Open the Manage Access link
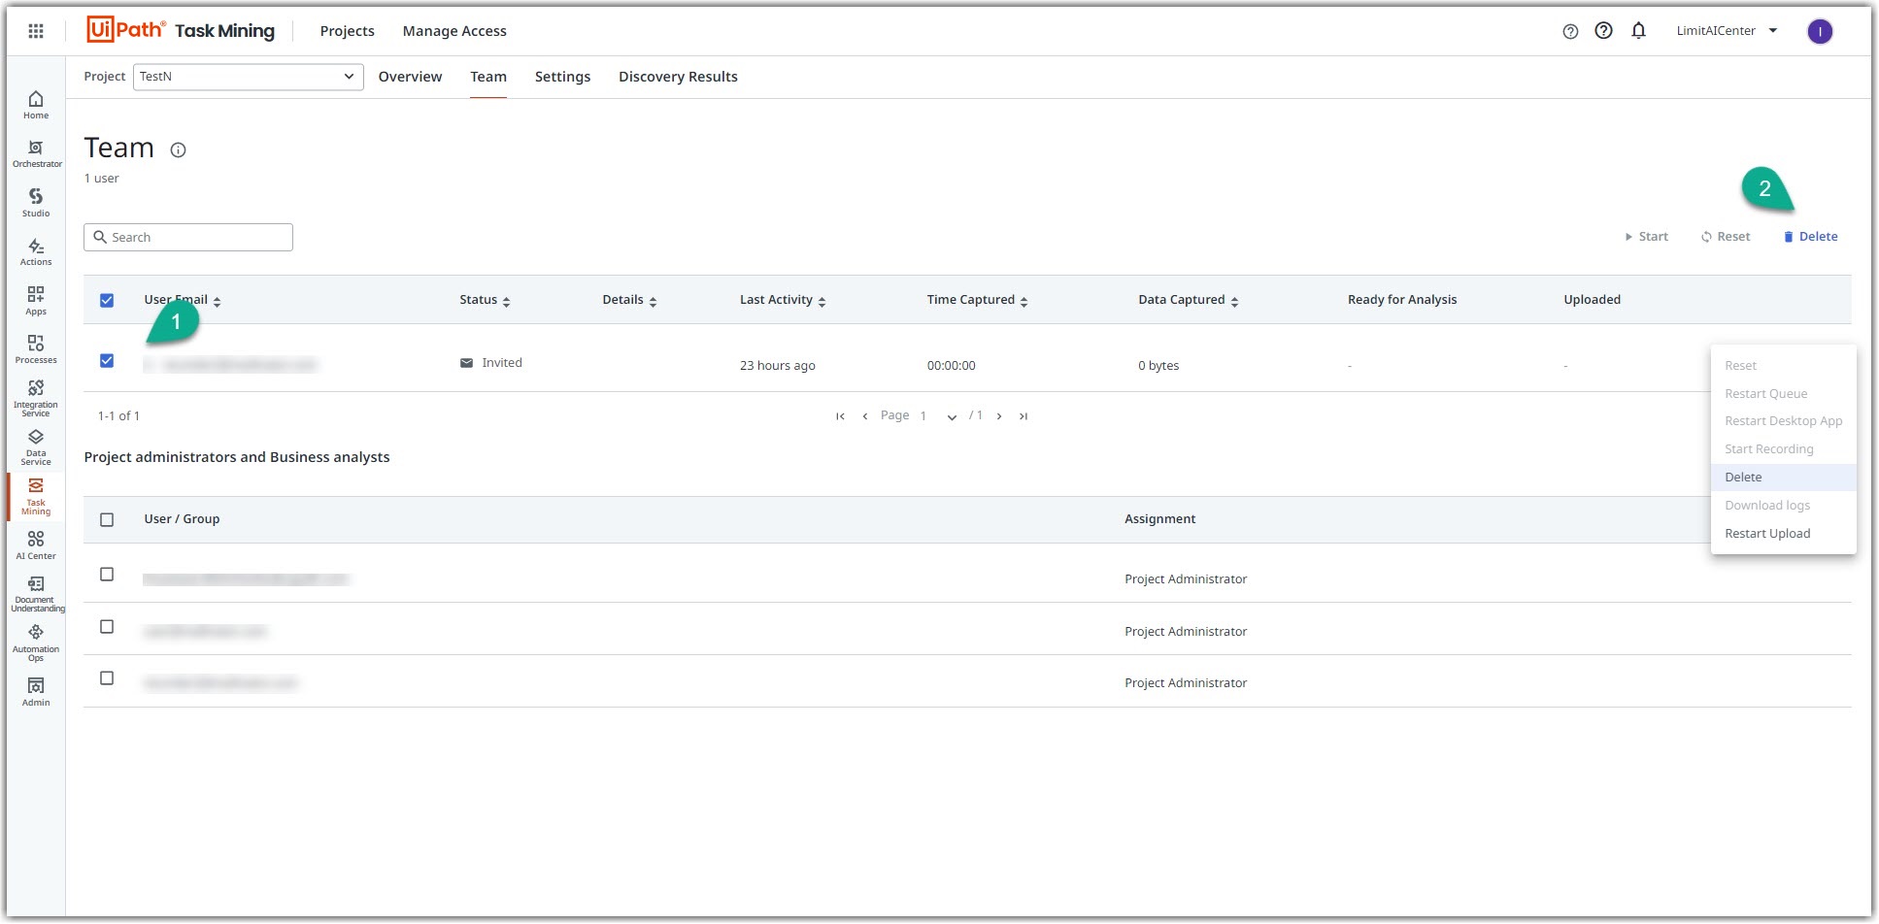 454,31
